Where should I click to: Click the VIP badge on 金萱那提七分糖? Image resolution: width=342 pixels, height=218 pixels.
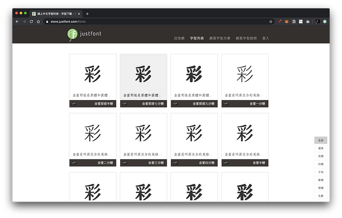(x=125, y=104)
